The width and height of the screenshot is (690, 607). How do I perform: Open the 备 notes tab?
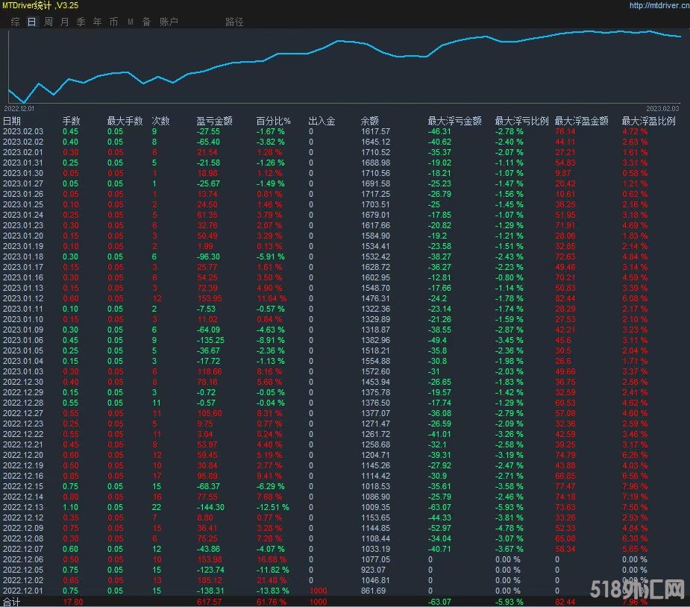(146, 22)
